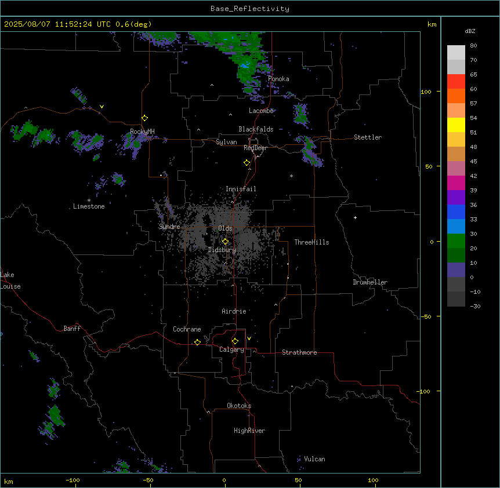500x488 pixels.
Task: Select the Didsbury label
Action: pos(222,250)
